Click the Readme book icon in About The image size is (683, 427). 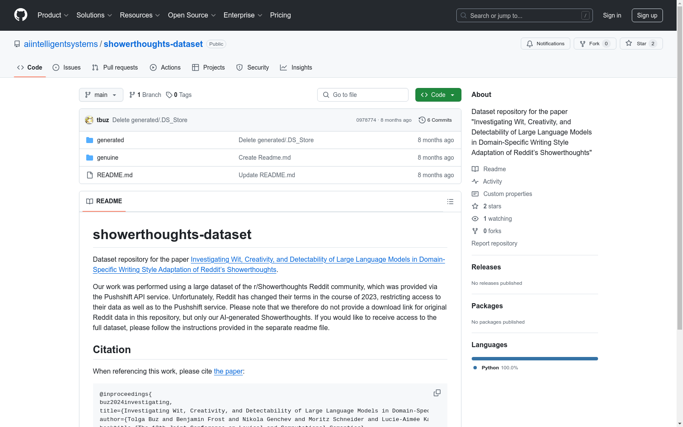(x=475, y=169)
